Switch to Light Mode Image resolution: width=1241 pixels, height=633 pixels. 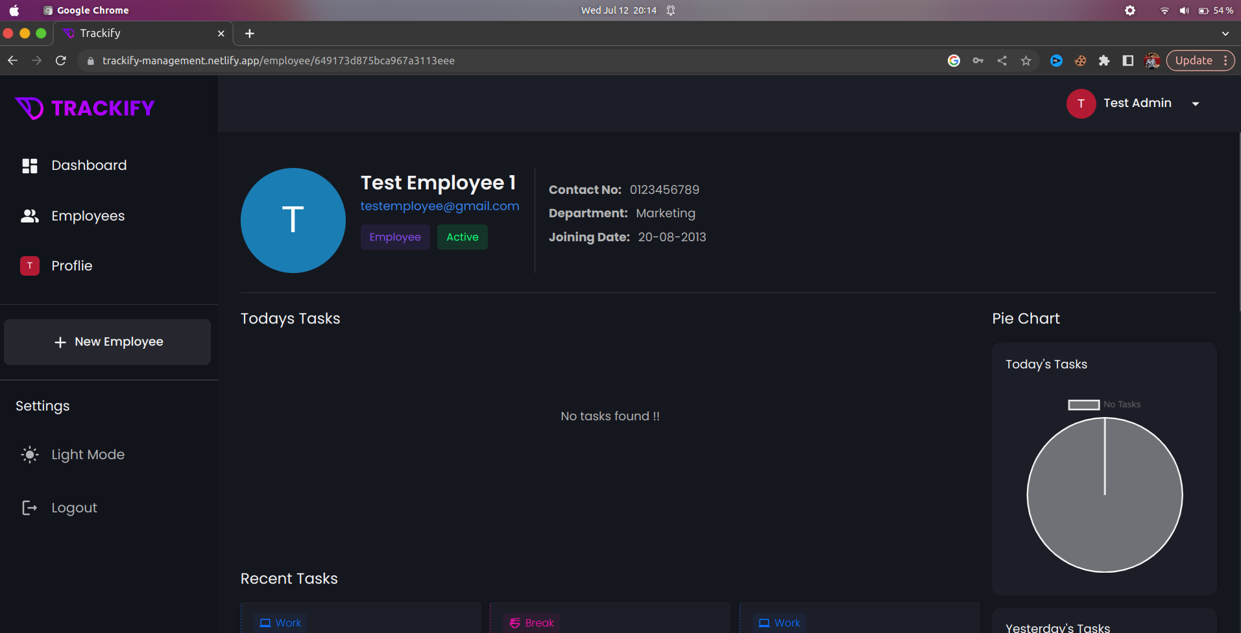(88, 455)
